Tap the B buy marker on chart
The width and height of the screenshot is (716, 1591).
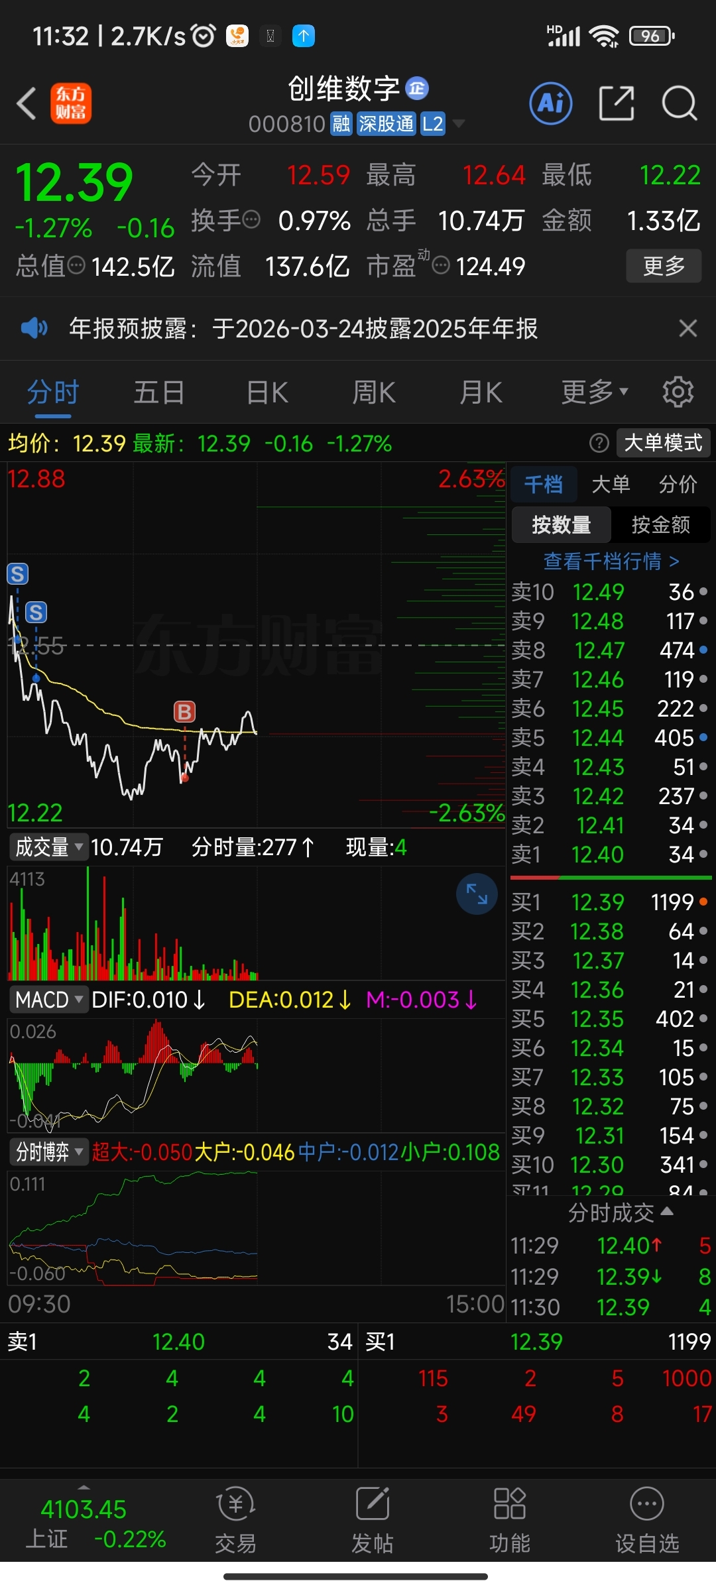(184, 712)
